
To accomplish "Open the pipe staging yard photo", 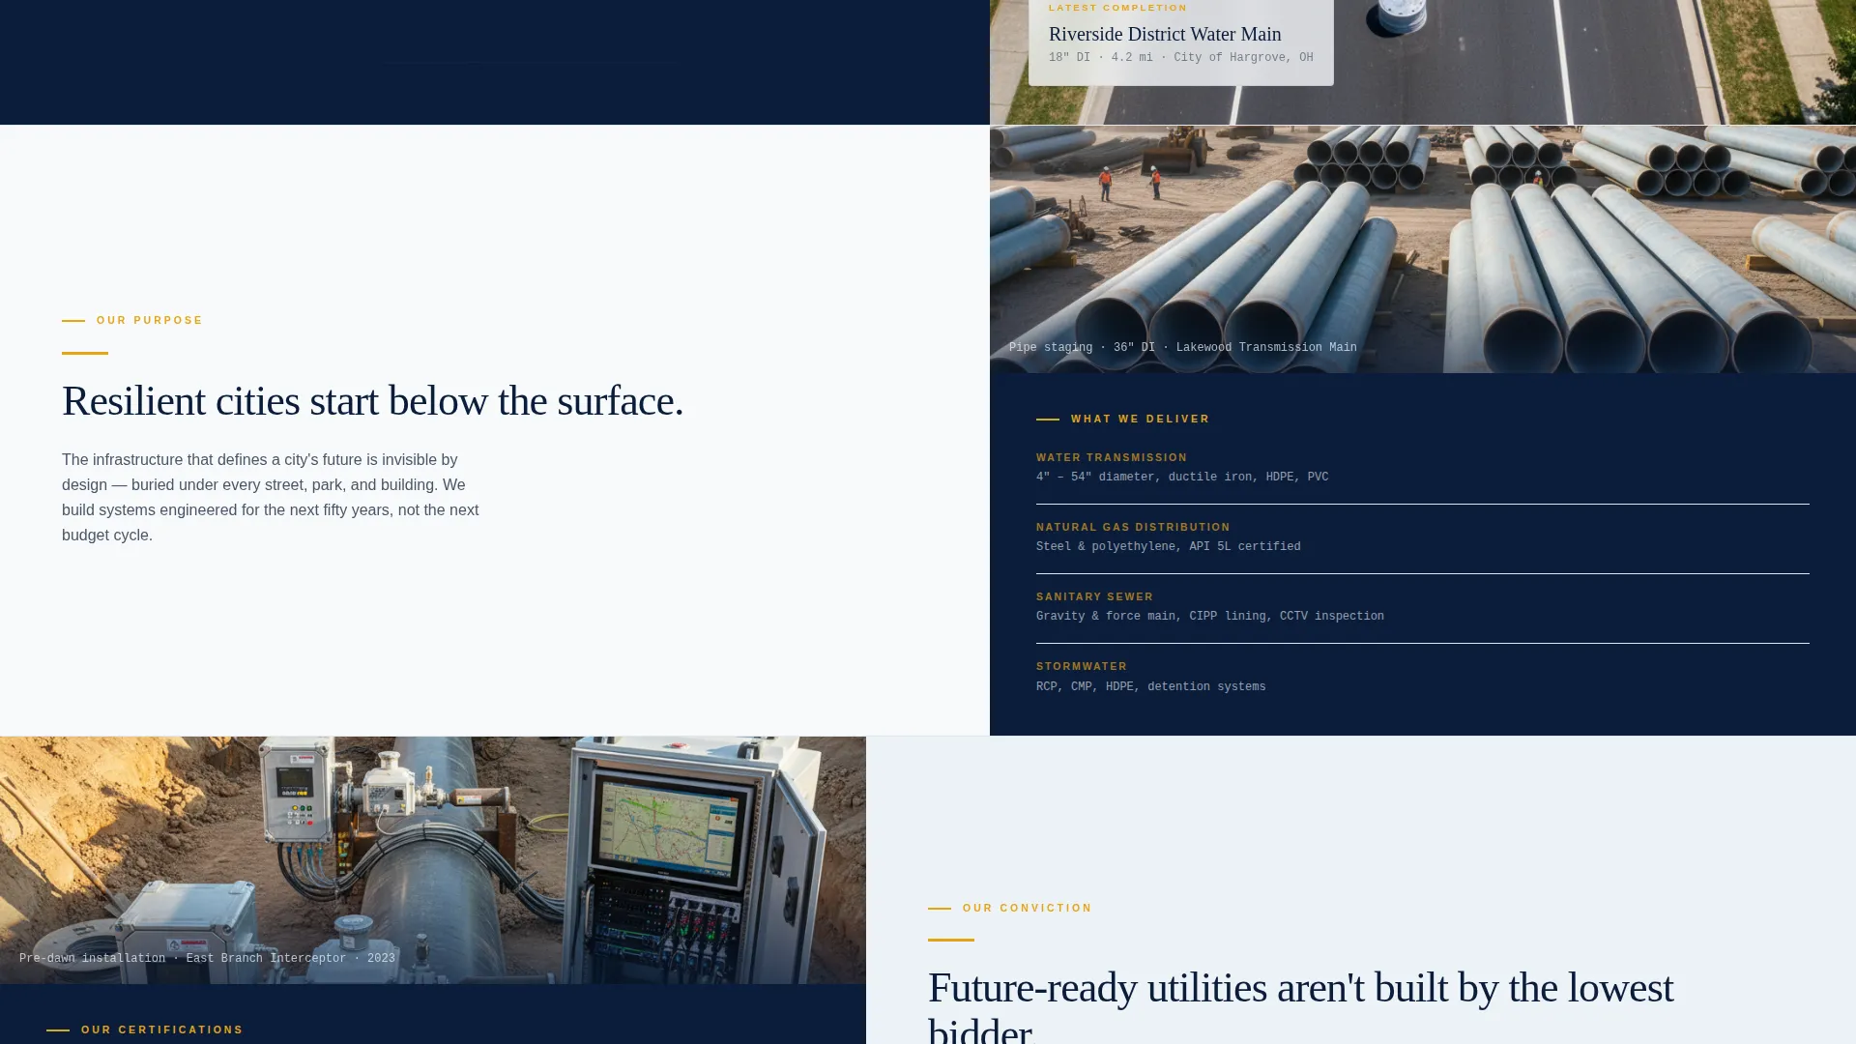I will 1423,249.
